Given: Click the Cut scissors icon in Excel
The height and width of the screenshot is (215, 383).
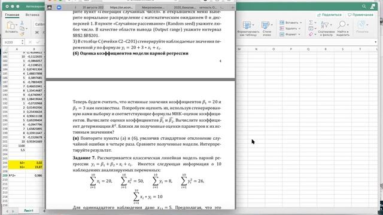Looking at the screenshot, I should coord(22,23).
